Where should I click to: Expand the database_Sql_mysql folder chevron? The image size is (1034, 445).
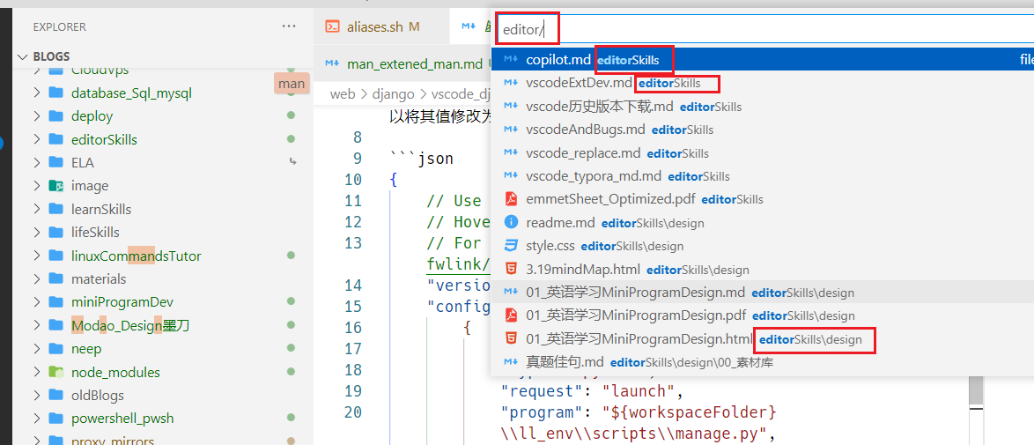(37, 93)
